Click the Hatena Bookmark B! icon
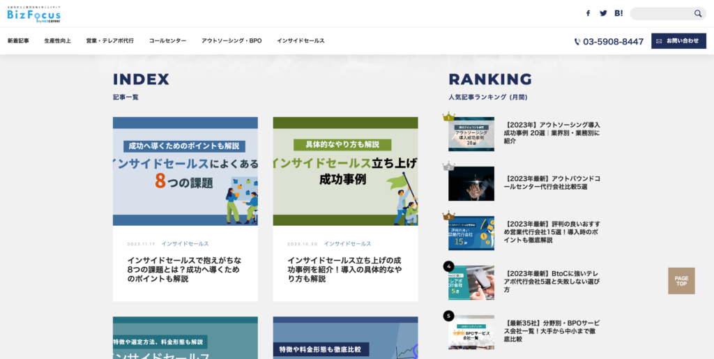Viewport: 714px width, 359px height. tap(619, 13)
